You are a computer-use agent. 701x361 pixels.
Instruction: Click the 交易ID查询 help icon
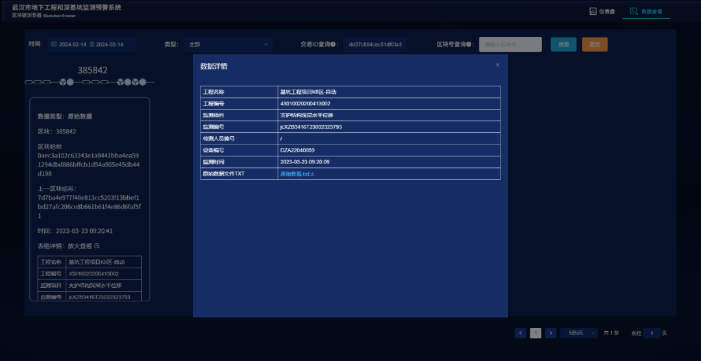[334, 45]
